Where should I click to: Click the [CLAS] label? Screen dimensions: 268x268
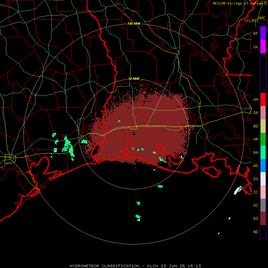point(252,21)
